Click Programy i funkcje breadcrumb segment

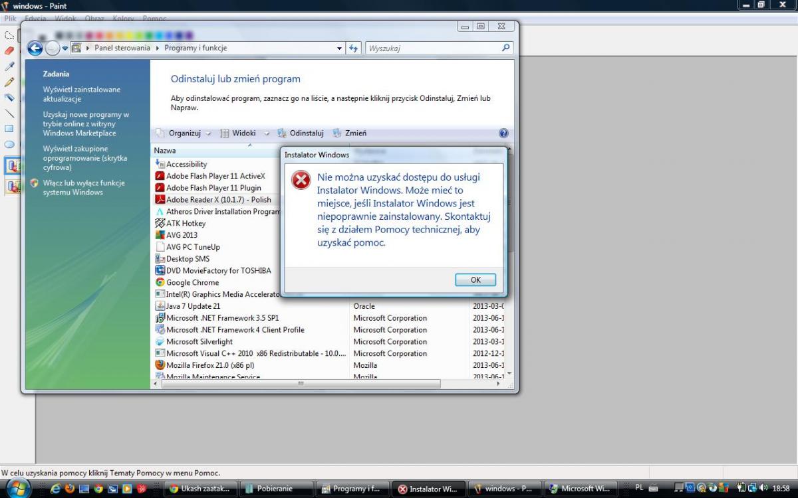pyautogui.click(x=196, y=48)
